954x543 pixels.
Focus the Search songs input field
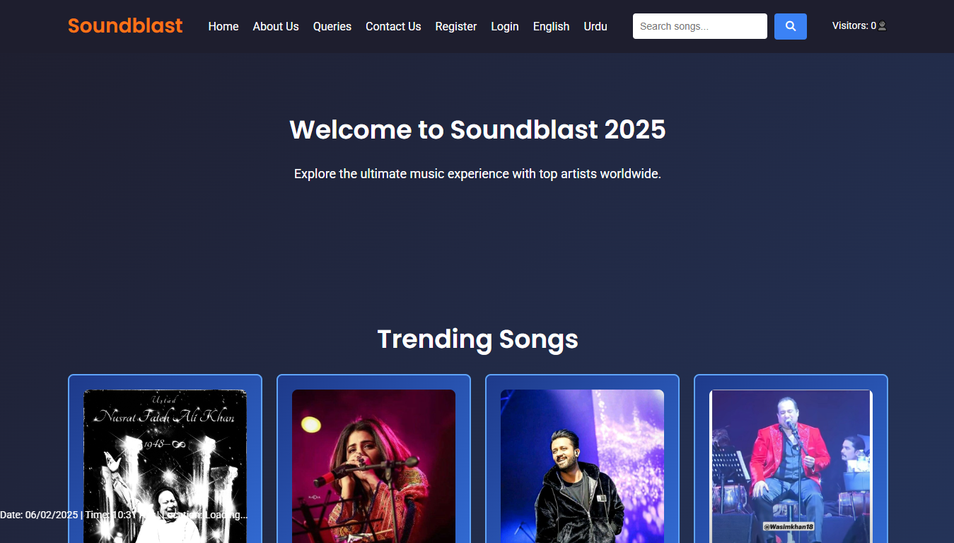pos(699,26)
